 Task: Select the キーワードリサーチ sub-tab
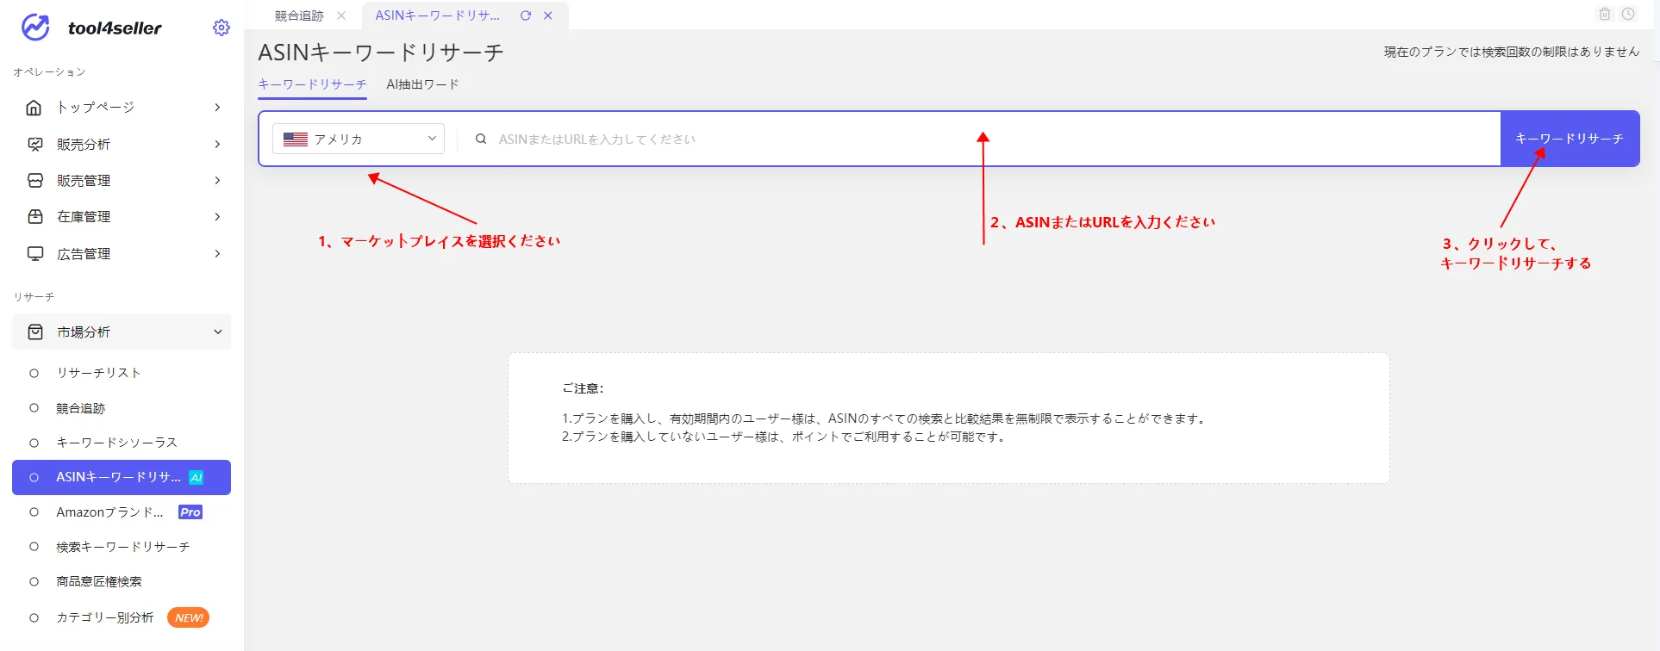point(312,84)
